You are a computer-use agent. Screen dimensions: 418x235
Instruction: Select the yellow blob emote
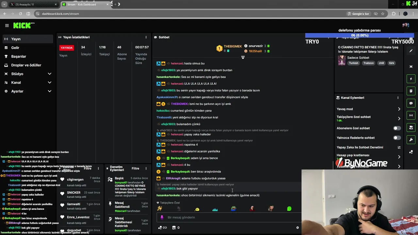197,209
